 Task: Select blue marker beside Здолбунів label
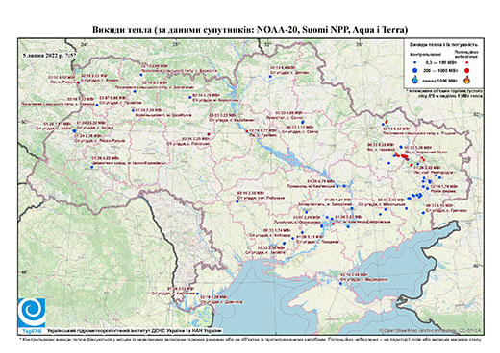133,110
